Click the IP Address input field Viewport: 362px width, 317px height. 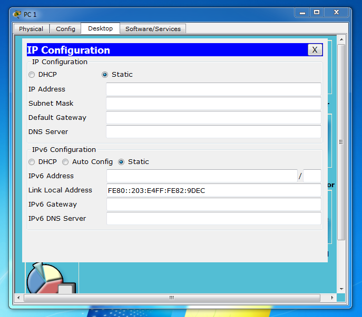[x=213, y=89]
